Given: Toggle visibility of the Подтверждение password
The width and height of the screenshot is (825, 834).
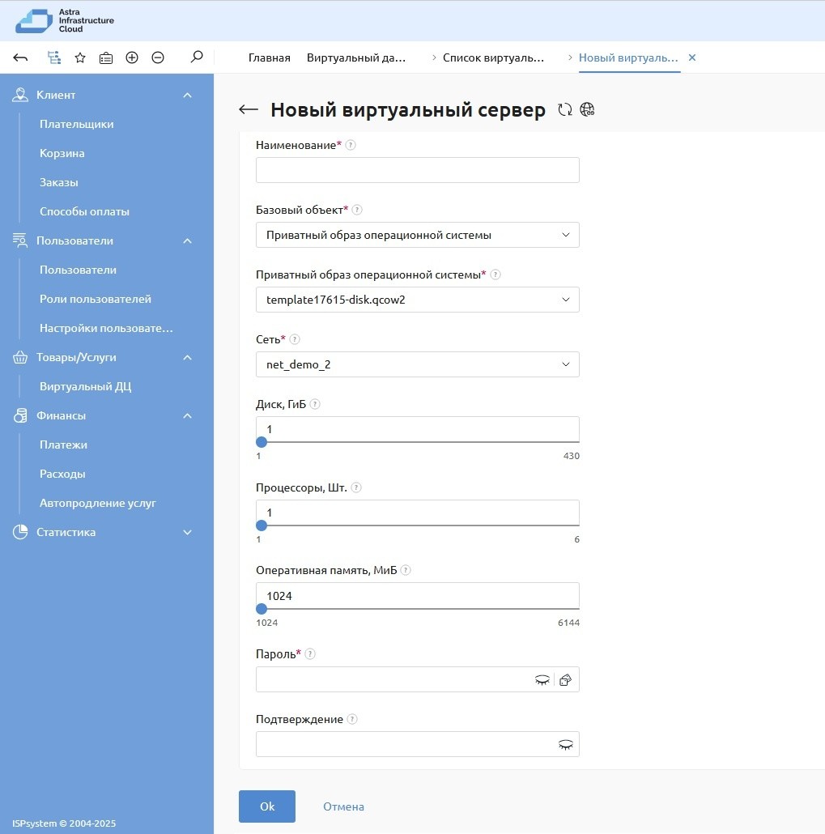Looking at the screenshot, I should pos(565,745).
